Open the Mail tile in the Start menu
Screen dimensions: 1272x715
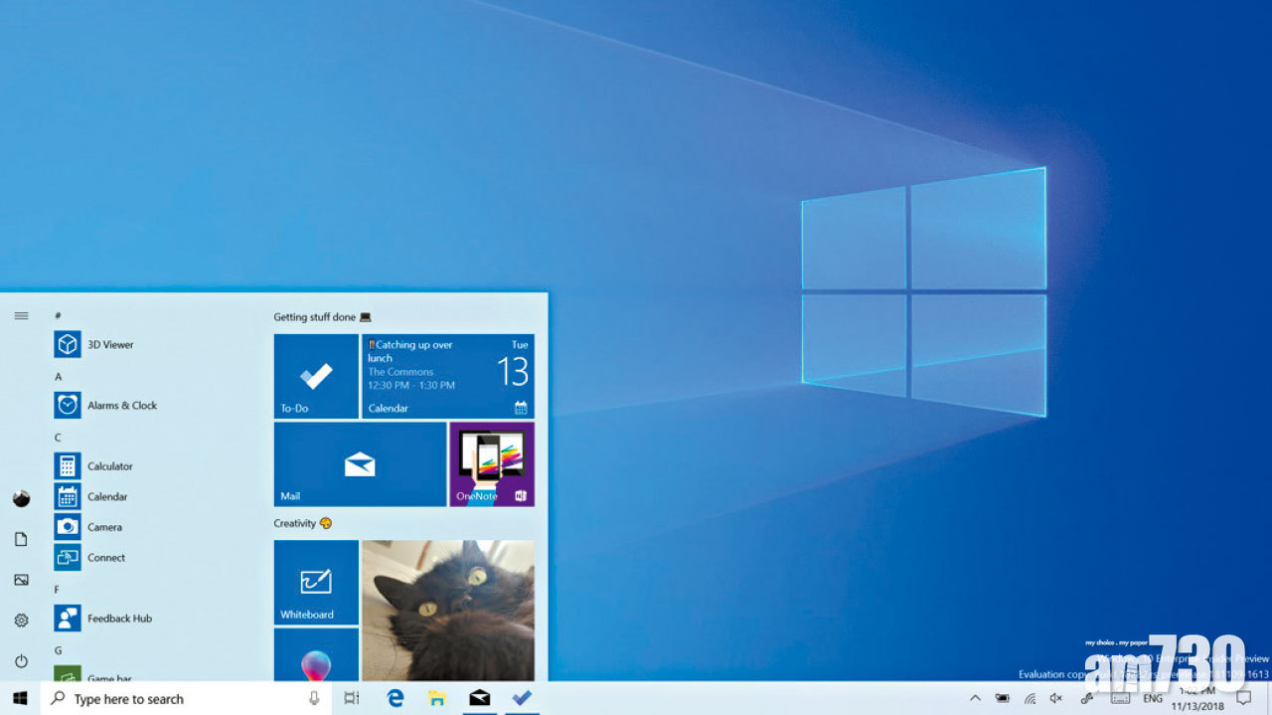(x=359, y=464)
